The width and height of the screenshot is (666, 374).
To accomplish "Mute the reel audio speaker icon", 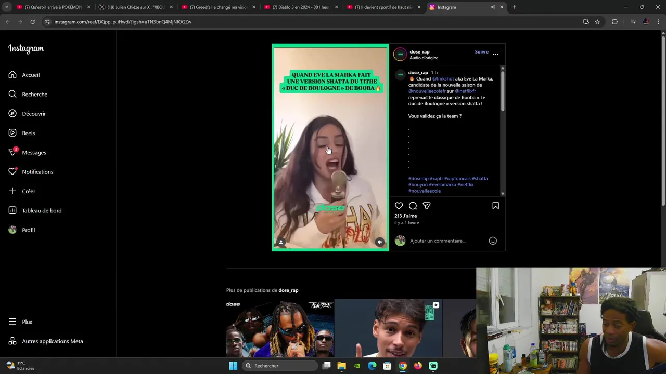I will 379,242.
